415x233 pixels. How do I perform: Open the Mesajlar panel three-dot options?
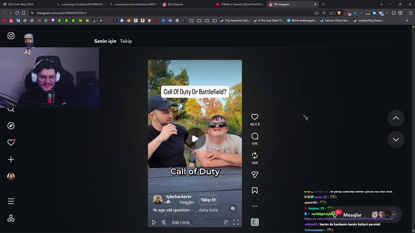click(x=393, y=215)
